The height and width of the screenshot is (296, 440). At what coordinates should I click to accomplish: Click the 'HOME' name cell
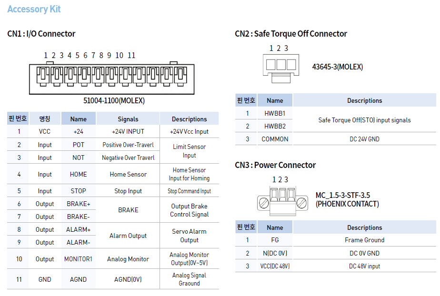click(x=78, y=174)
